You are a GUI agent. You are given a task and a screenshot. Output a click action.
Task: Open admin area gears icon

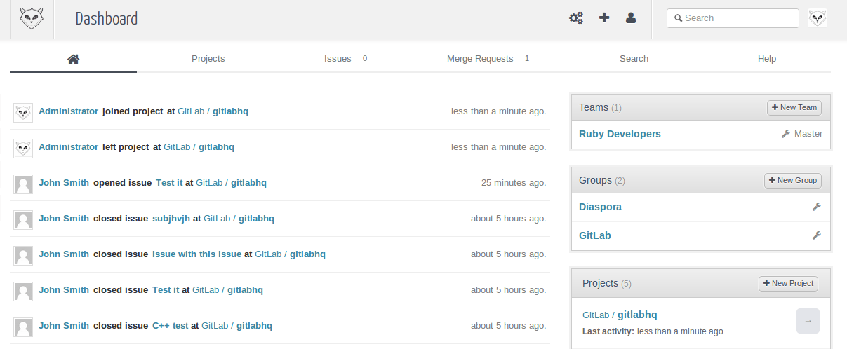[x=575, y=18]
